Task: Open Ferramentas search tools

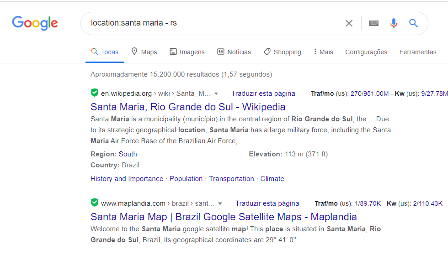Action: tap(418, 52)
